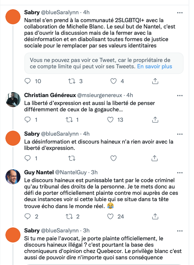Retweet Sabry's tweet with 3 retweets
Viewport: 194px width, 265px height.
point(72,81)
